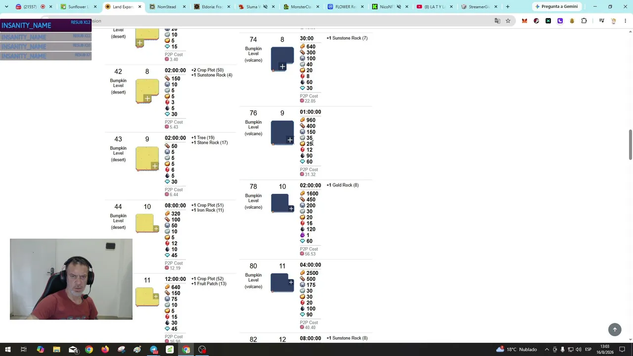Viewport: 633px width, 356px height.
Task: Bookmark this page with the star icon
Action: pyautogui.click(x=508, y=21)
